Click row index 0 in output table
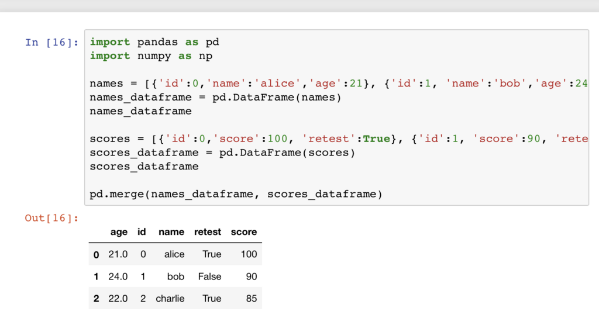The image size is (599, 318). tap(97, 255)
